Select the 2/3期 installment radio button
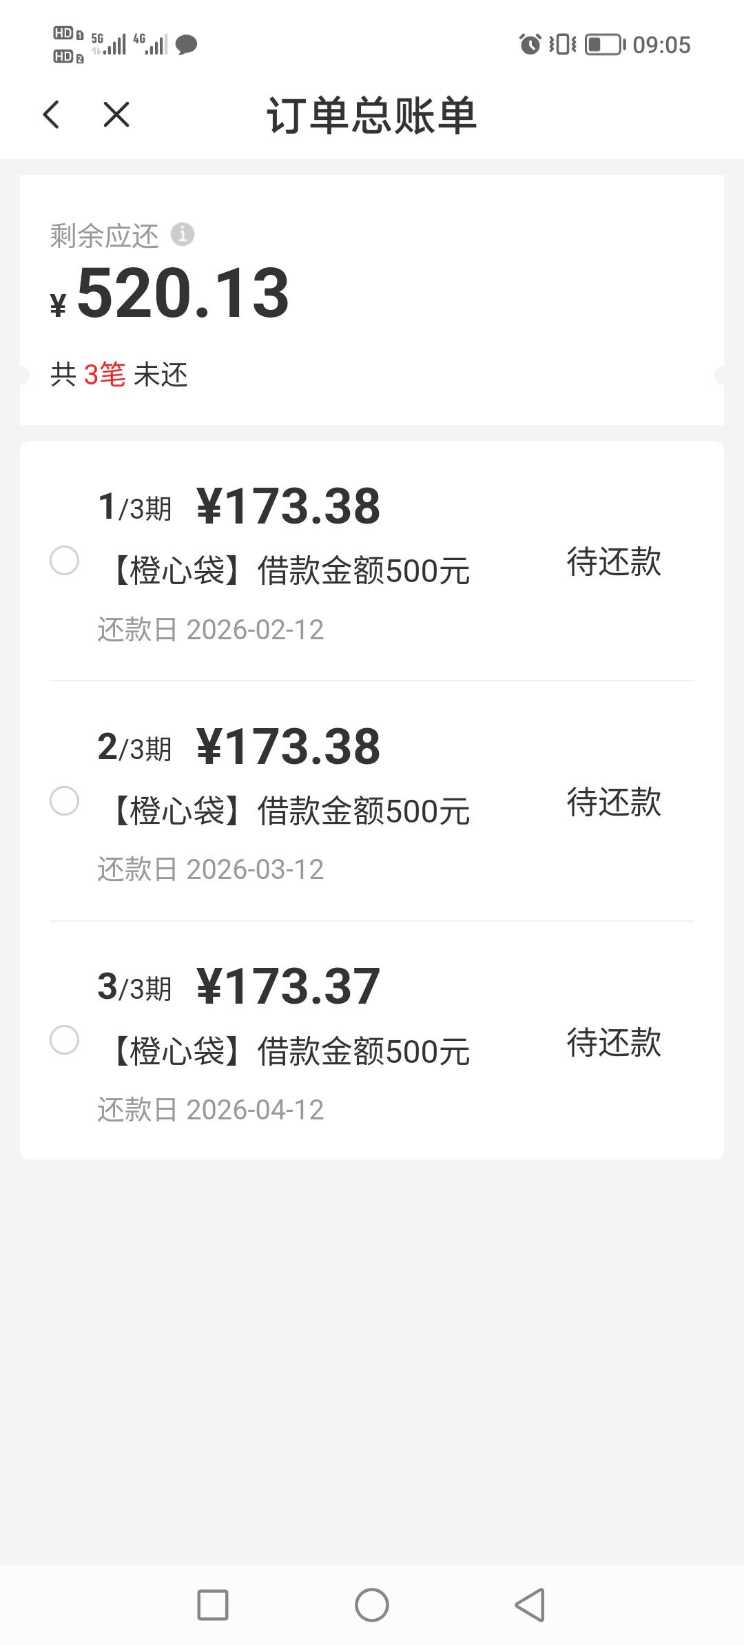This screenshot has height=1645, width=744. (65, 800)
